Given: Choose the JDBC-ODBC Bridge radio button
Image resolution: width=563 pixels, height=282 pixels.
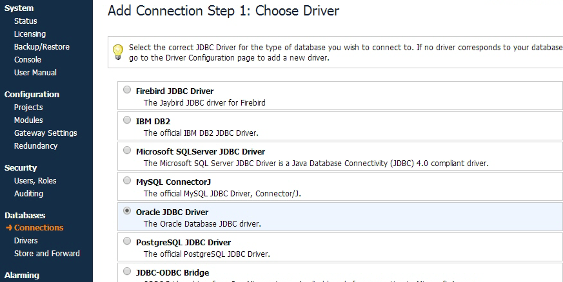Looking at the screenshot, I should click(127, 271).
